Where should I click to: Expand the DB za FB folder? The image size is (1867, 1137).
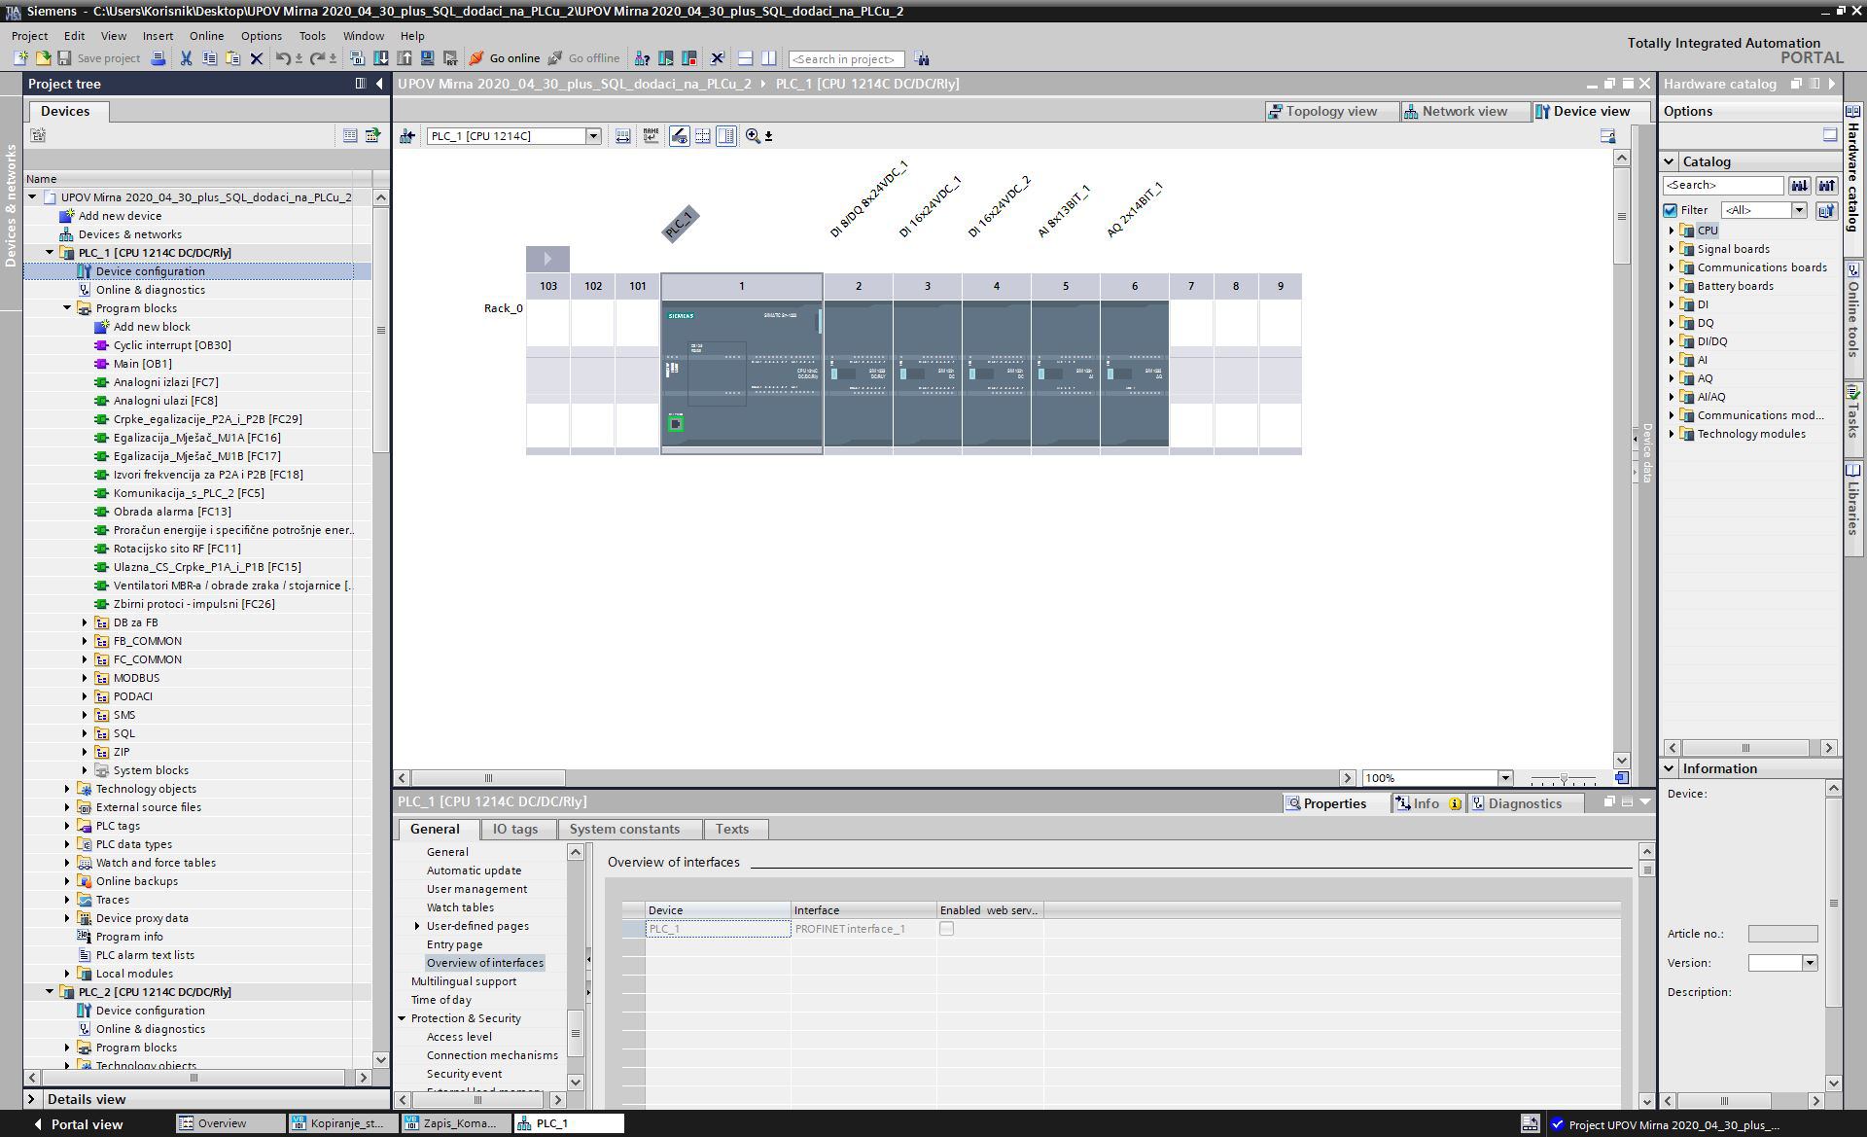coord(85,622)
